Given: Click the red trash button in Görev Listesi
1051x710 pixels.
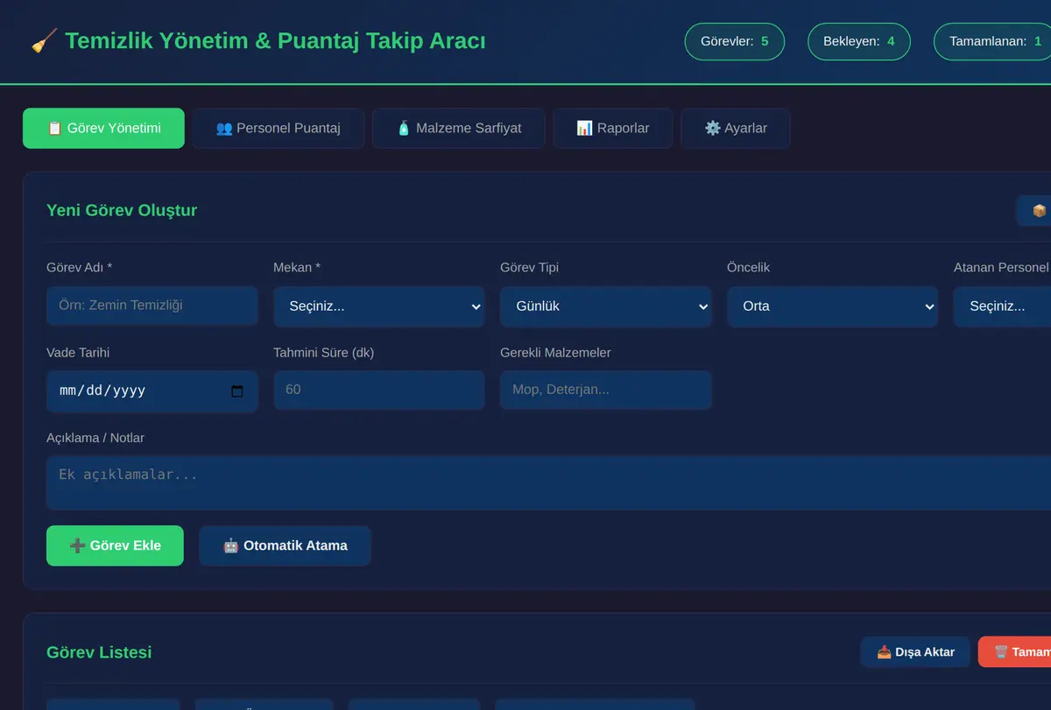Looking at the screenshot, I should (x=1015, y=652).
